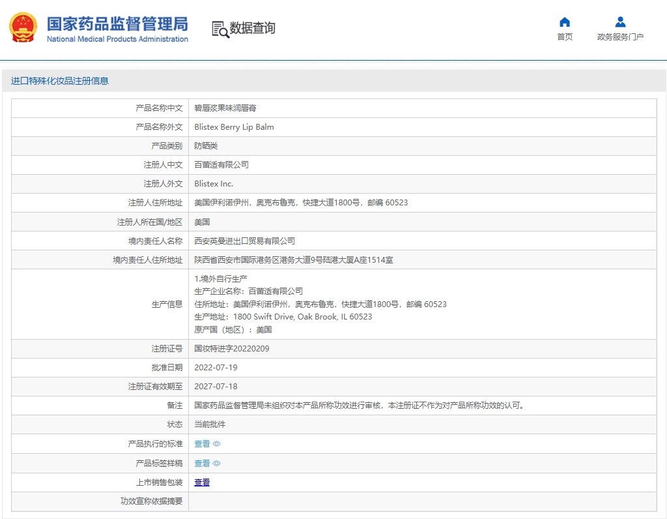Open the 政务服务门户 text label
The width and height of the screenshot is (667, 519).
pos(620,37)
